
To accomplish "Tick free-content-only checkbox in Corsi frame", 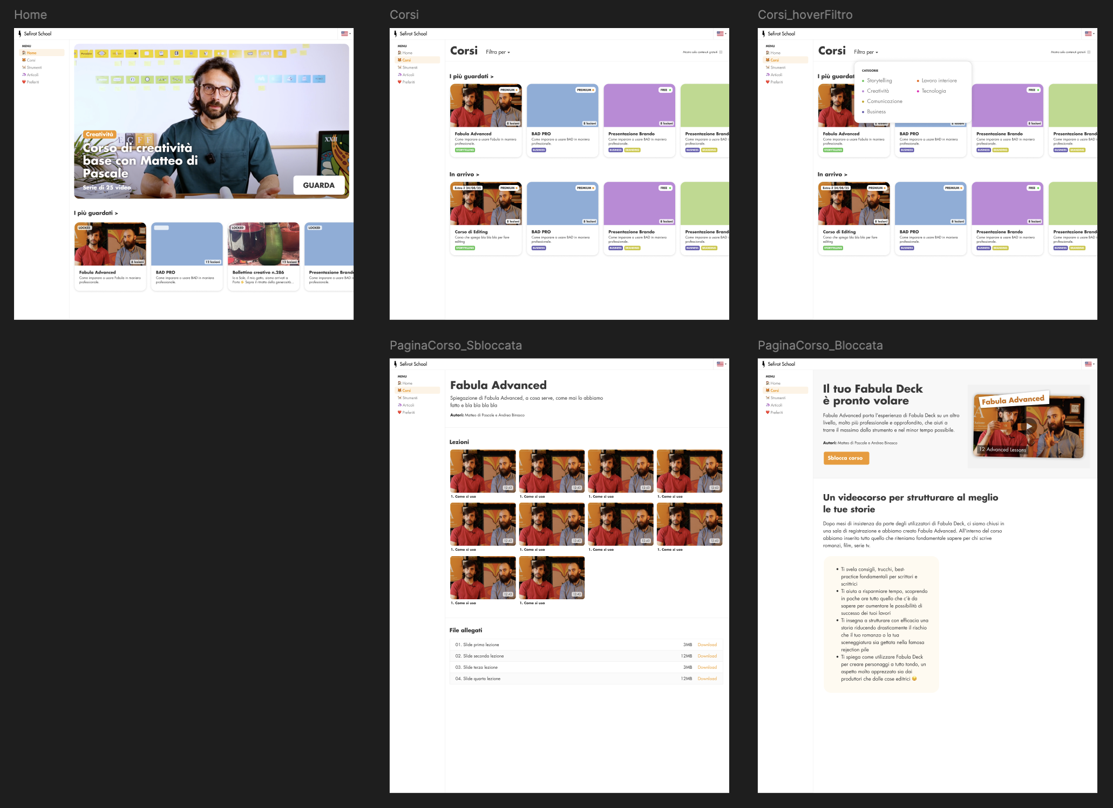I will click(721, 52).
